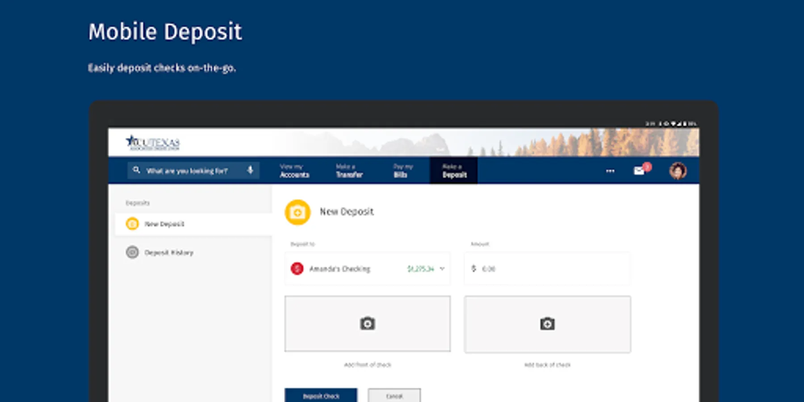
Task: Click 'Easily deposit checks on-the-go.' subtitle
Action: (x=162, y=68)
